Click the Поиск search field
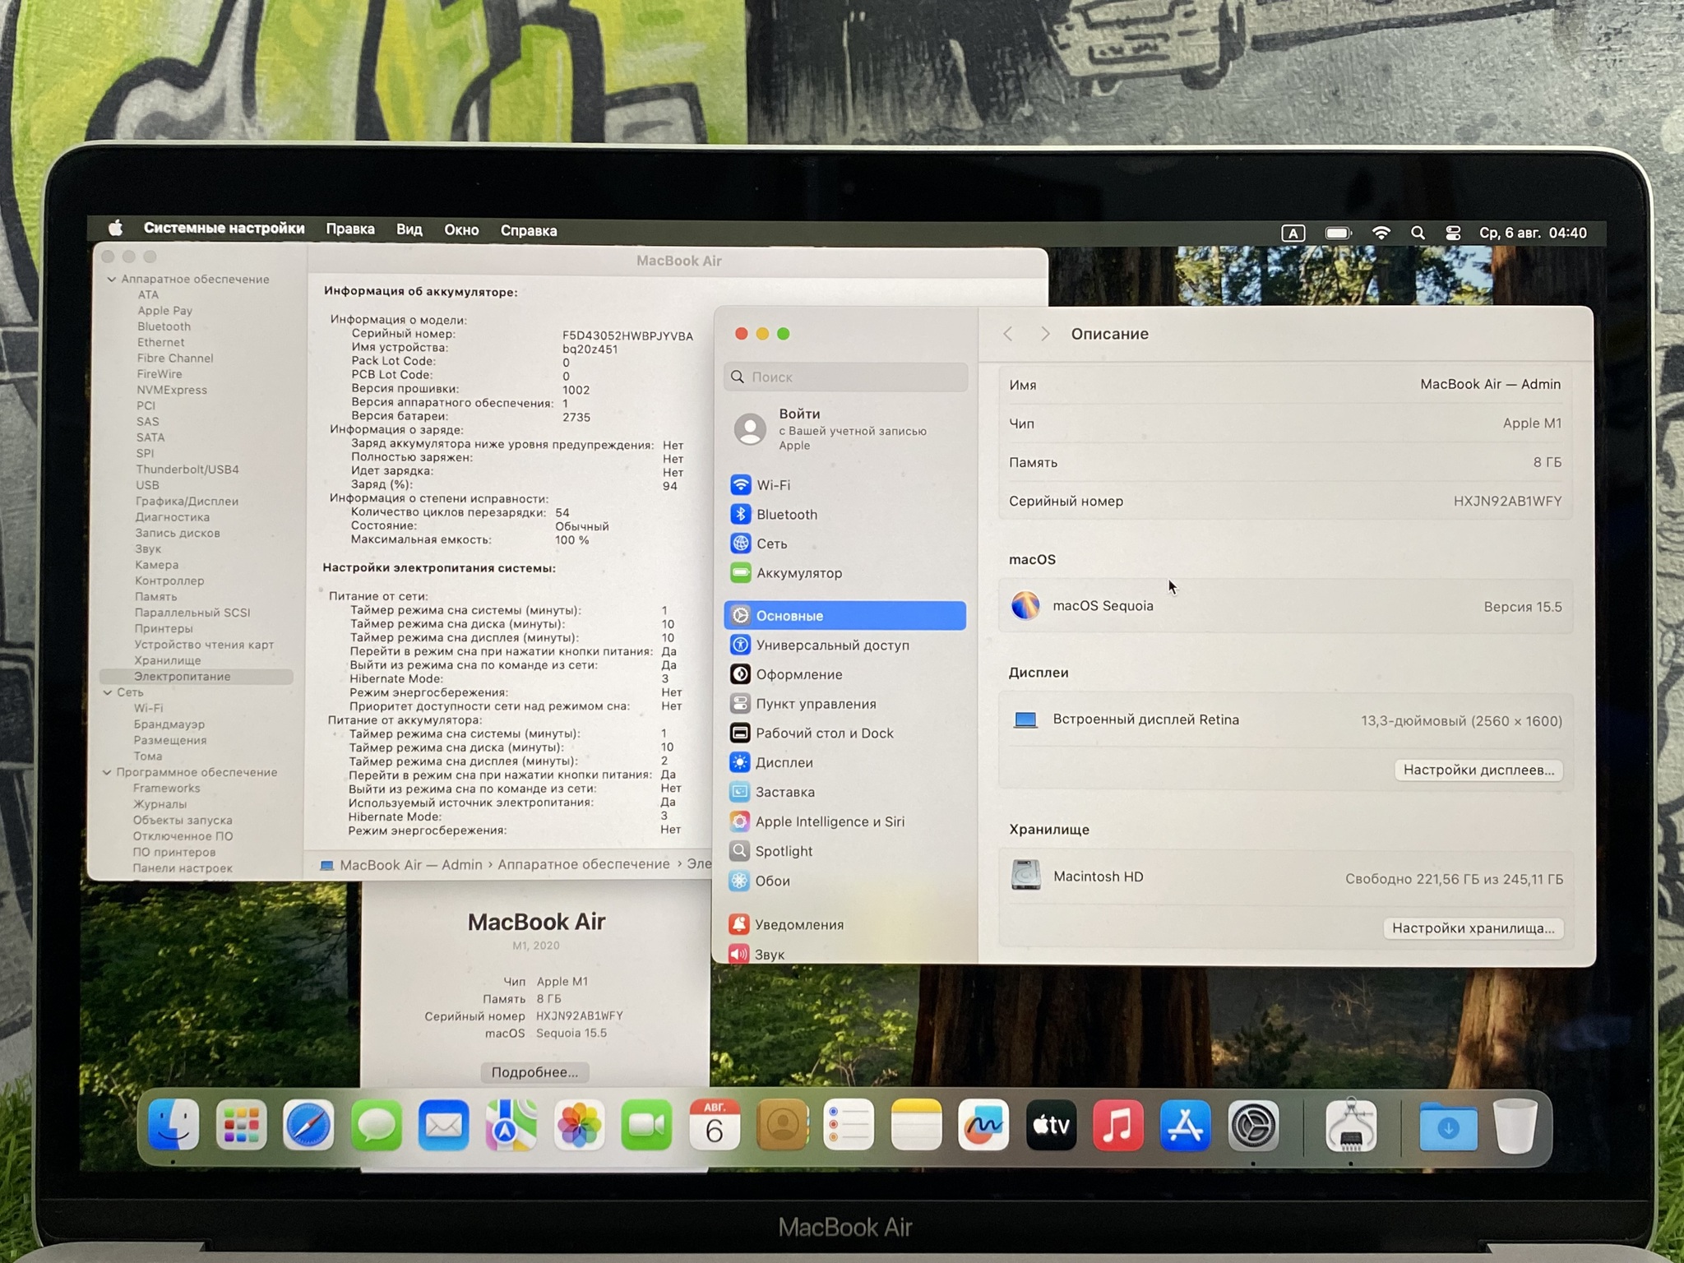Screen dimensions: 1684x1263 point(847,377)
